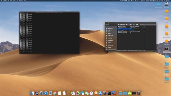Open System Preferences gear in Dock
Screen dimensions: 171x96
pos(105,93)
